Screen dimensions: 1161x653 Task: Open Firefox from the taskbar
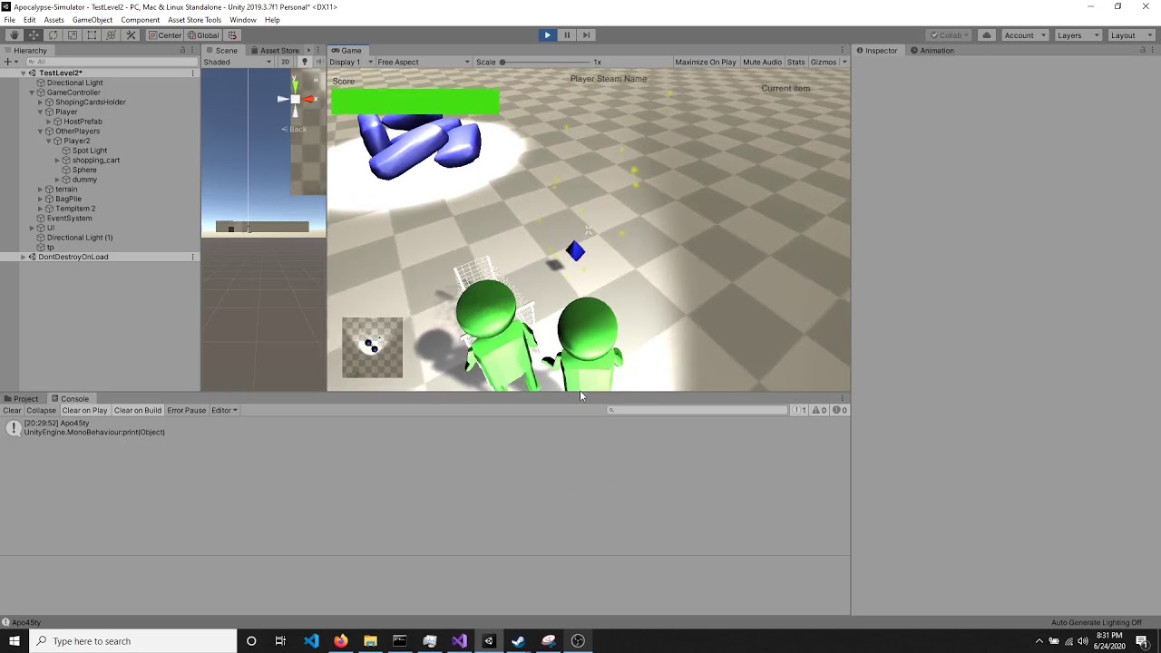point(340,641)
